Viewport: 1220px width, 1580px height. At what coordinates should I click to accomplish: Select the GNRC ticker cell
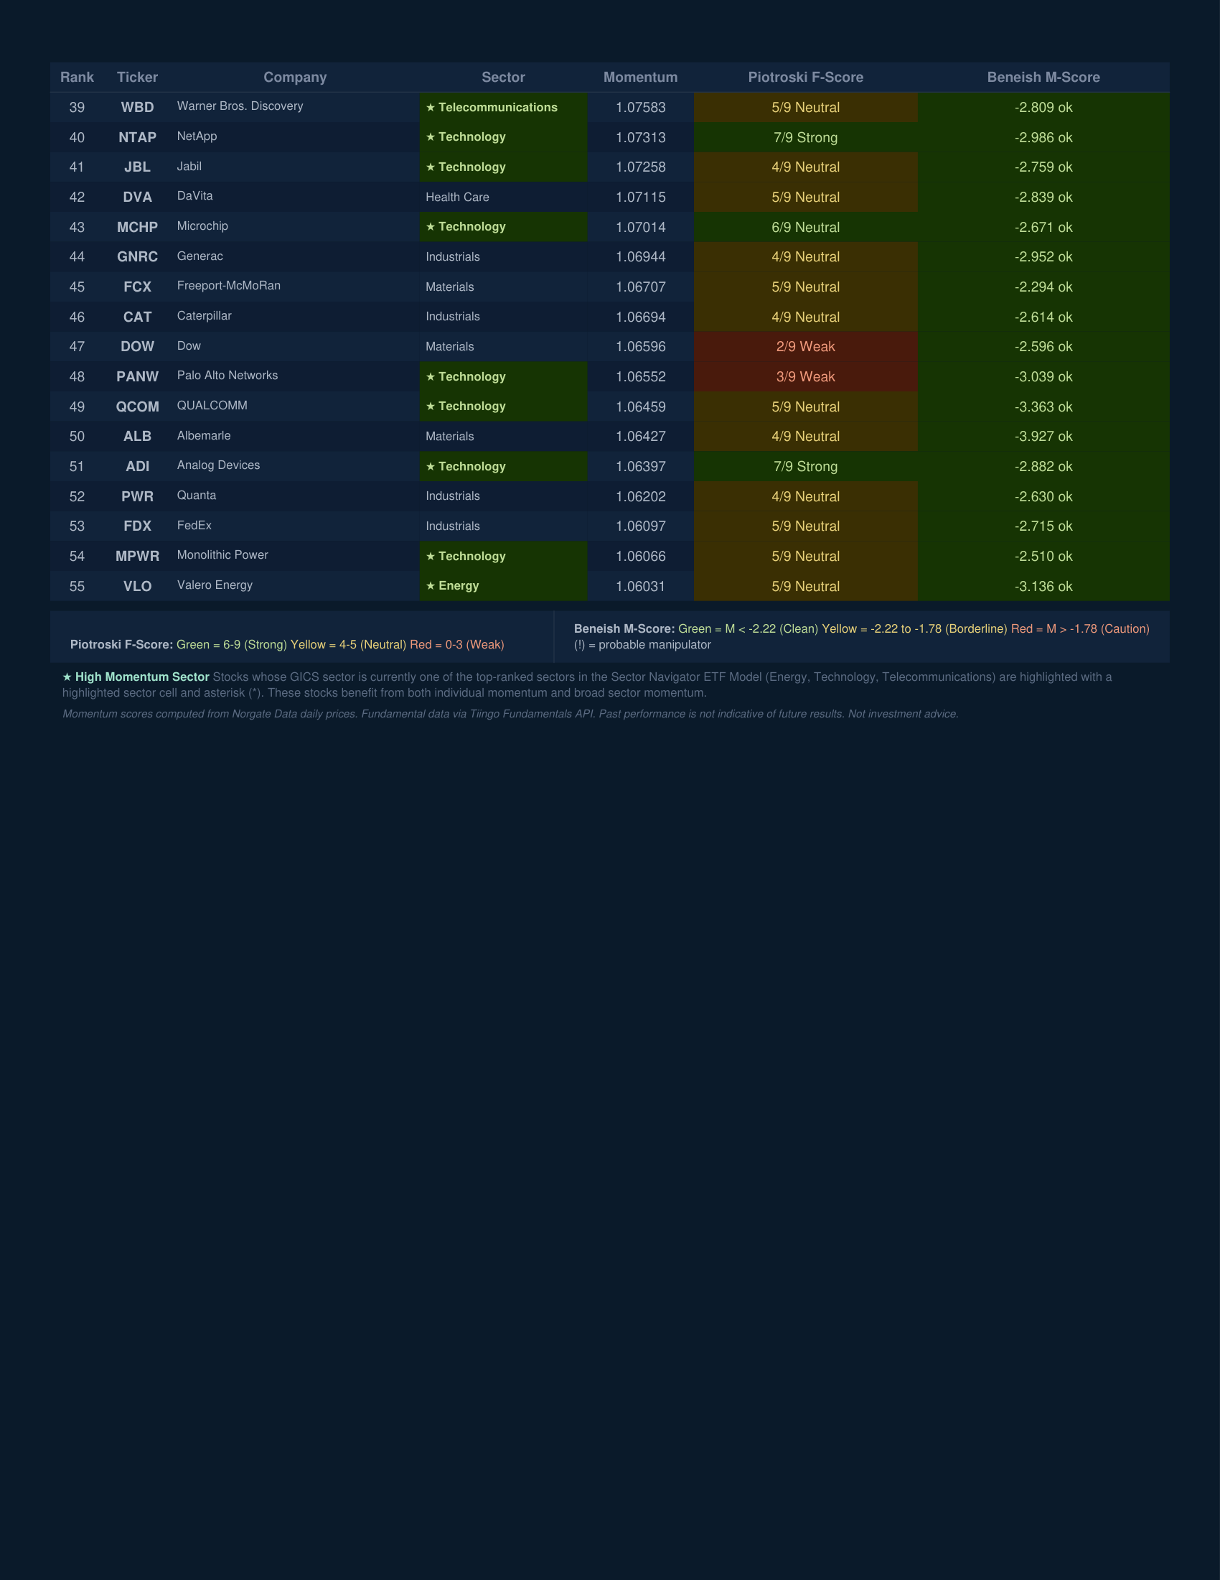[x=137, y=257]
